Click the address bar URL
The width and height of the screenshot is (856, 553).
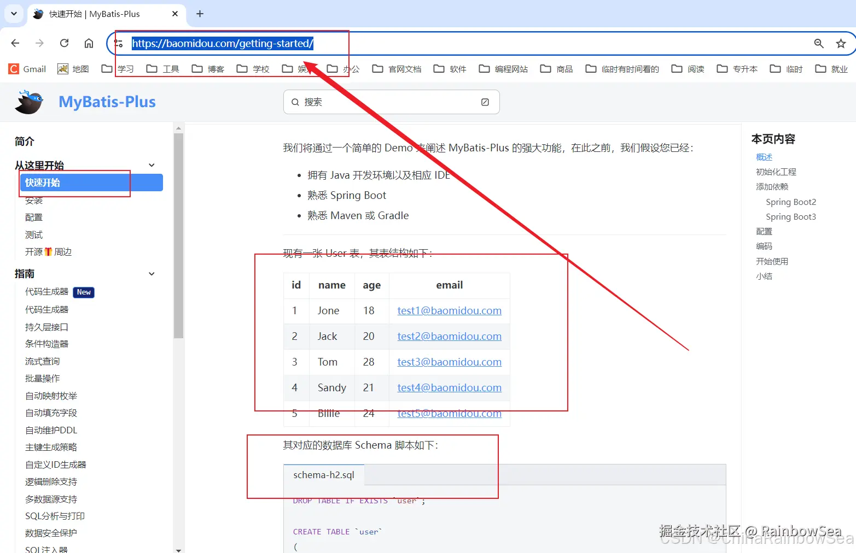pyautogui.click(x=223, y=43)
